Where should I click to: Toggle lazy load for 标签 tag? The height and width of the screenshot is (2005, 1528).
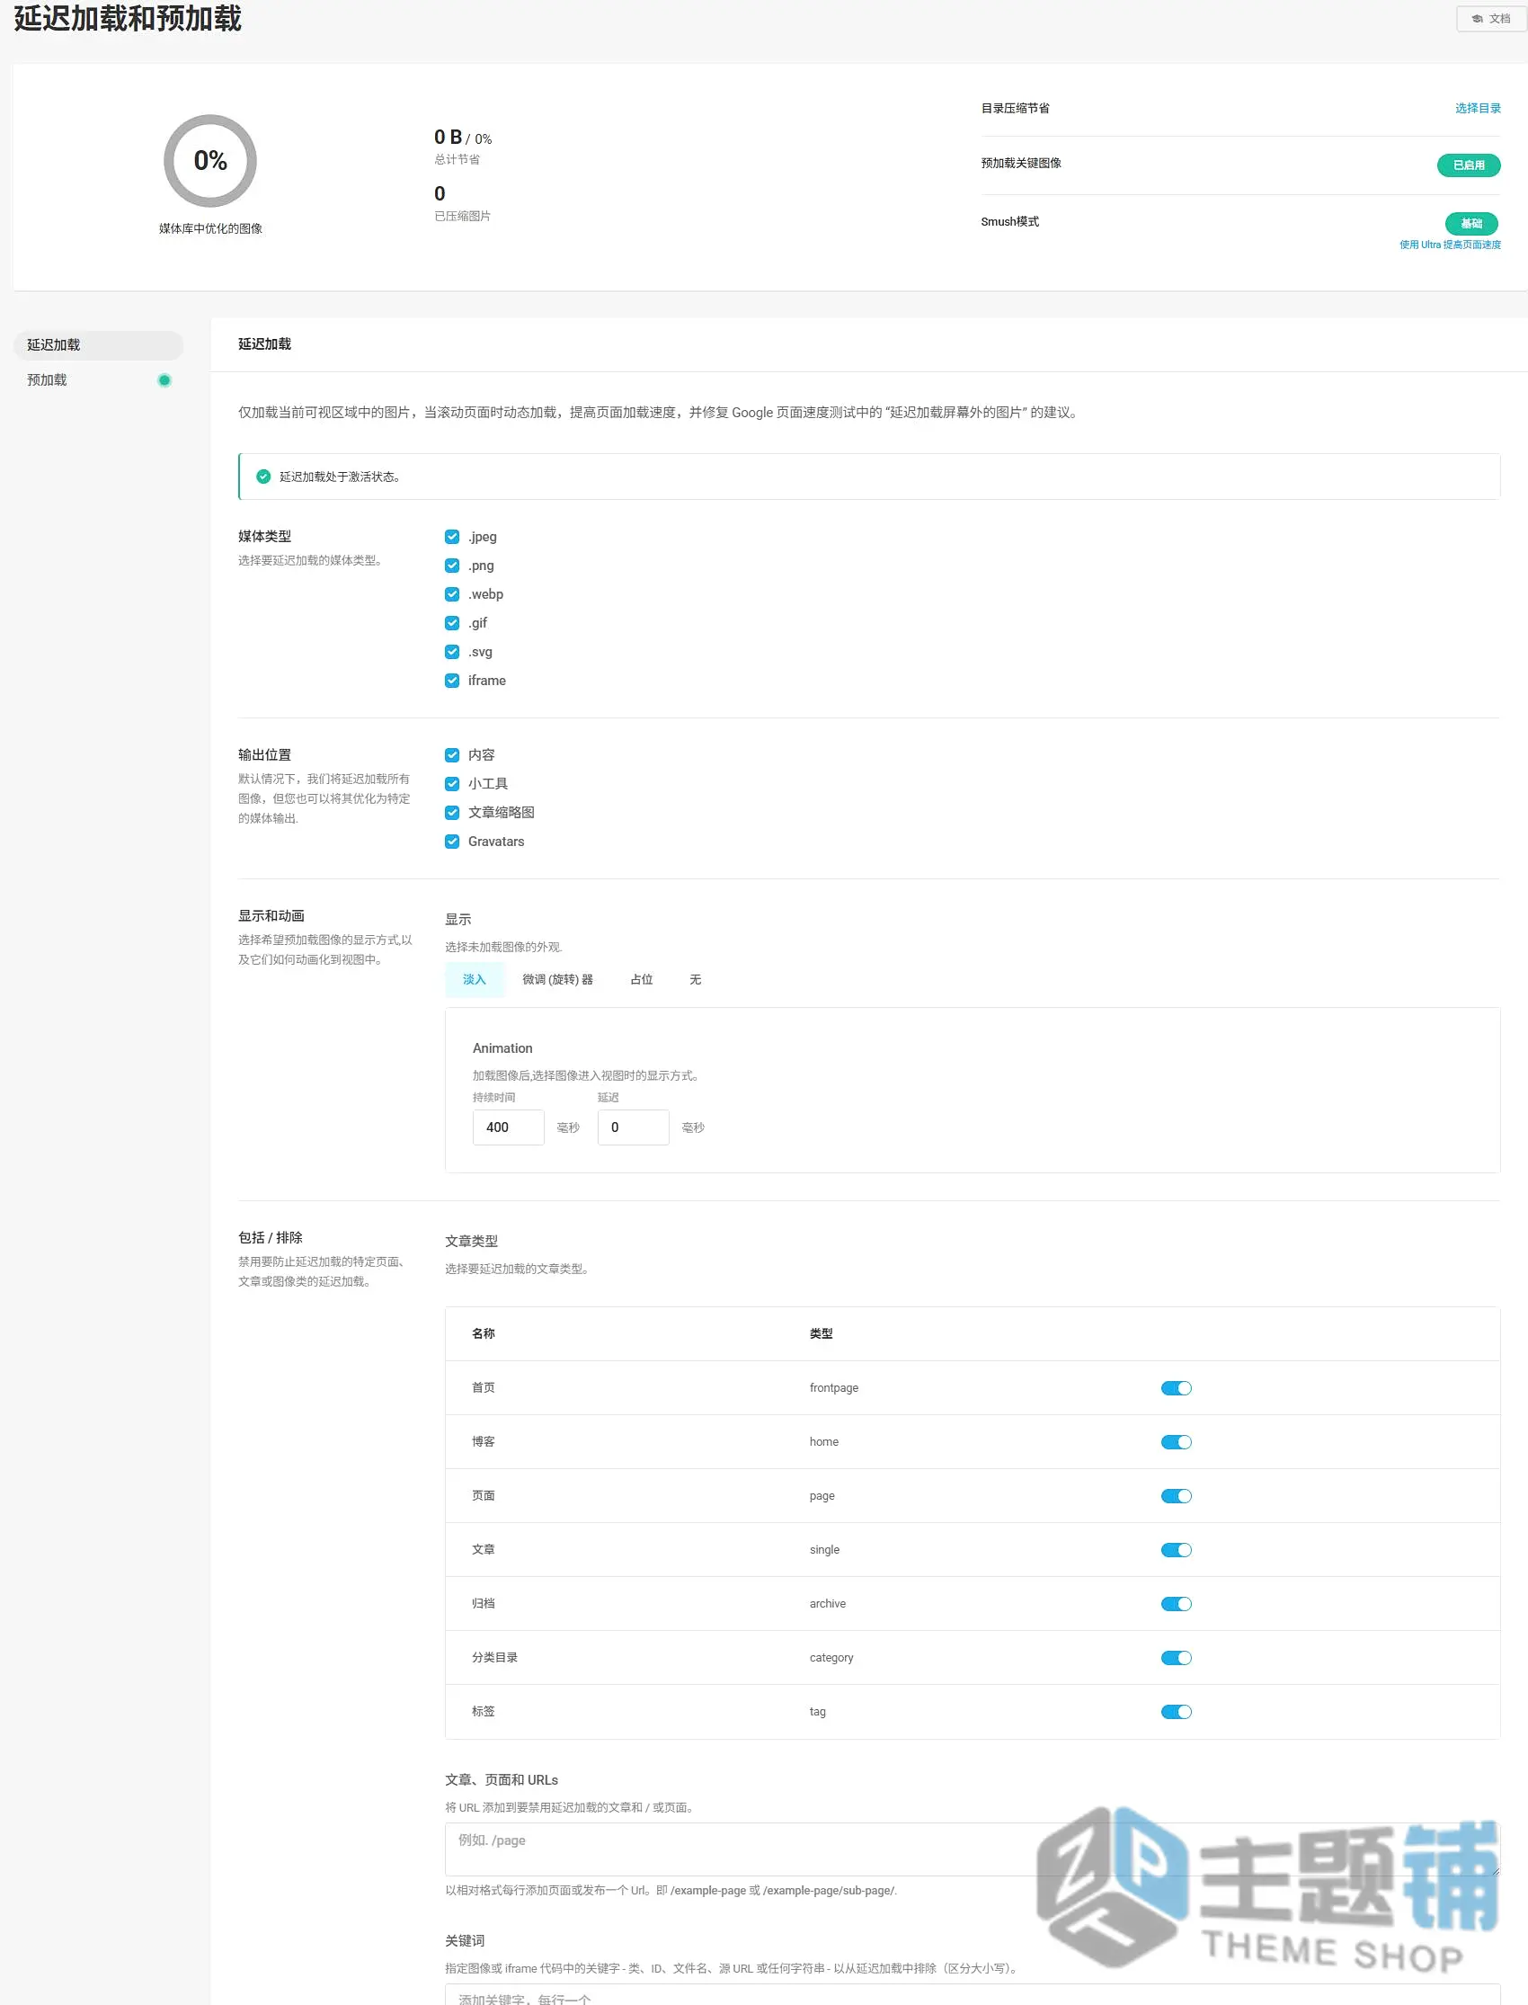1176,1712
